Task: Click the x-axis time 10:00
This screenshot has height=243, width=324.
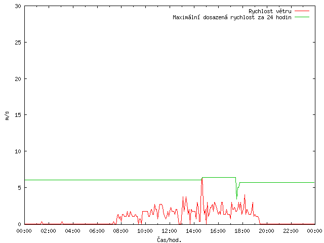Action: (x=145, y=231)
